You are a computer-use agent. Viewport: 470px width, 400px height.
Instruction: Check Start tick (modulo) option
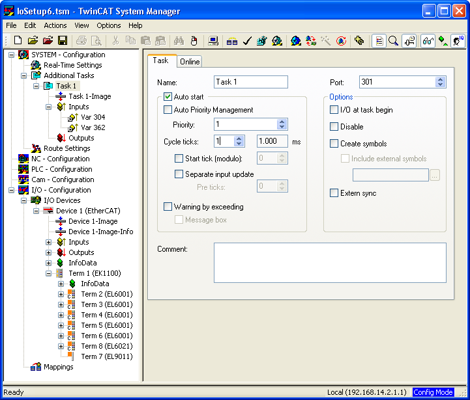pos(179,158)
